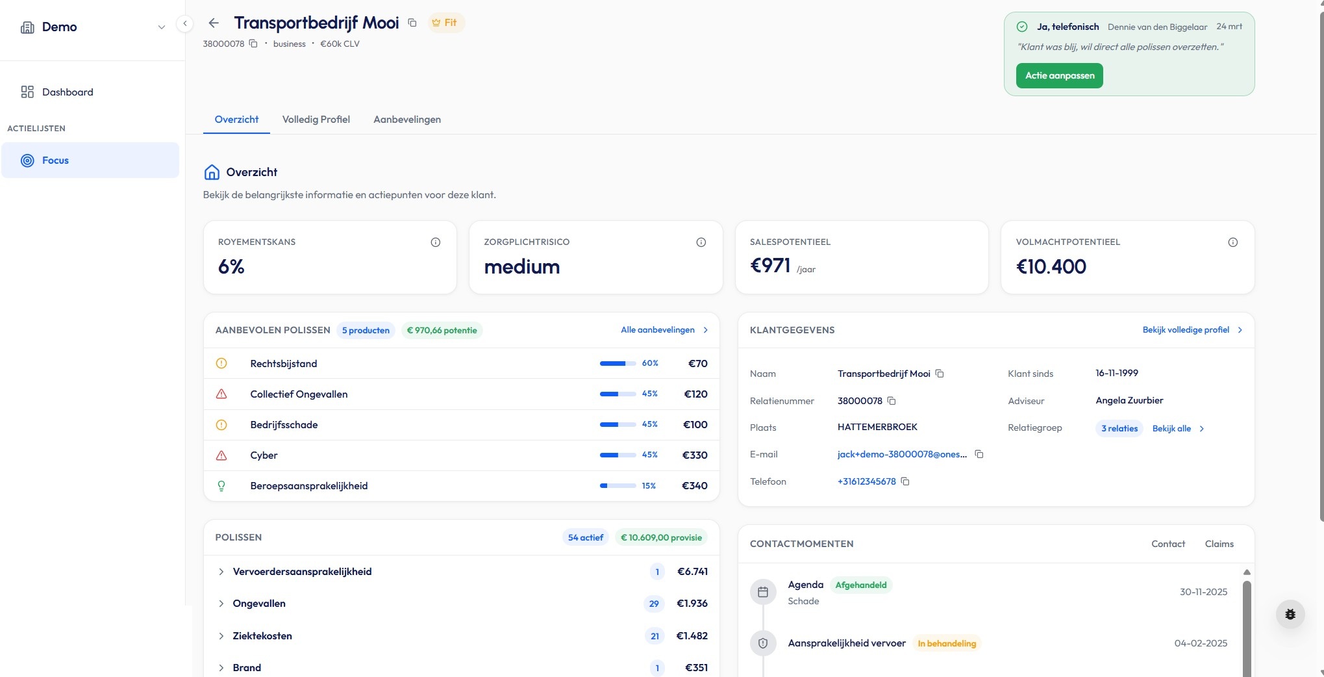Image resolution: width=1324 pixels, height=677 pixels.
Task: Click the warning triangle next to Cyber
Action: [x=221, y=455]
